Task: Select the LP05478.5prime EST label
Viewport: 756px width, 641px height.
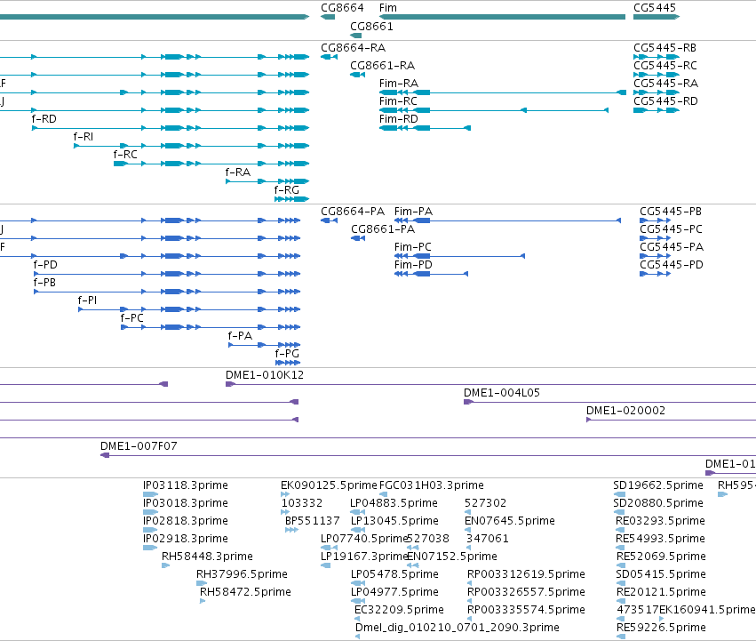Action: click(x=394, y=574)
